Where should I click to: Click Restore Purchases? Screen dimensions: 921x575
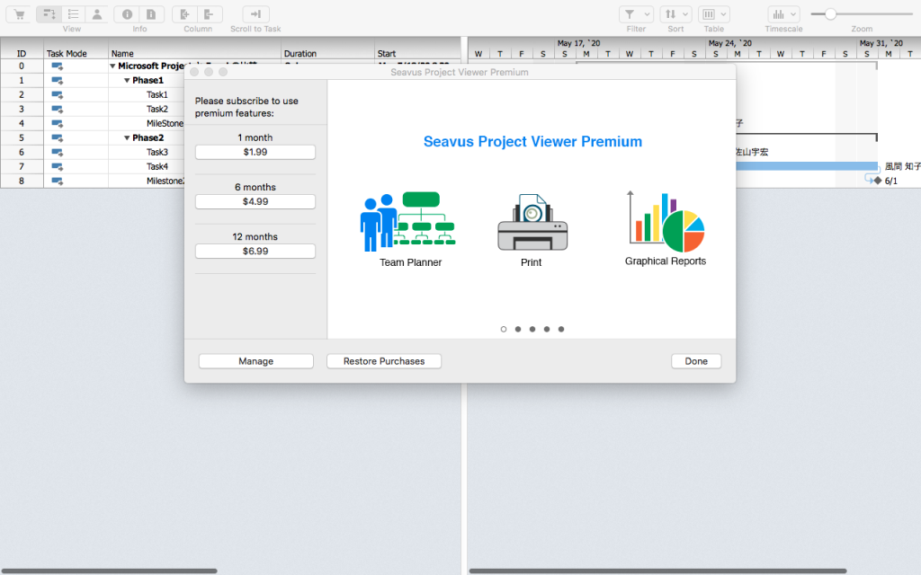(x=384, y=361)
